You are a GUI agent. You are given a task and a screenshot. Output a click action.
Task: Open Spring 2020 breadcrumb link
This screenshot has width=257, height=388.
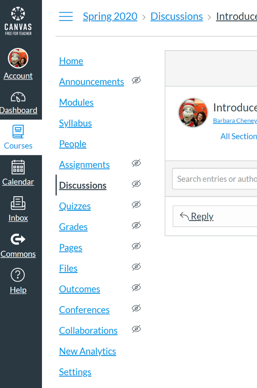point(110,16)
